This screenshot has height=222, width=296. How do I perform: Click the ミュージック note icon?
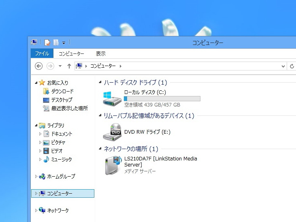click(46, 159)
